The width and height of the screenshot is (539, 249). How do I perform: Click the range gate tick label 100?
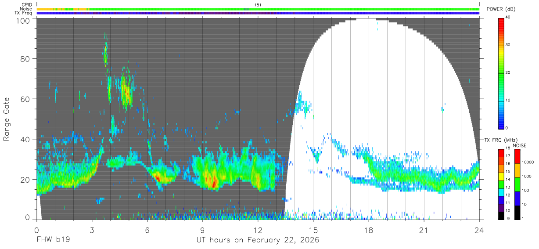[x=24, y=20]
